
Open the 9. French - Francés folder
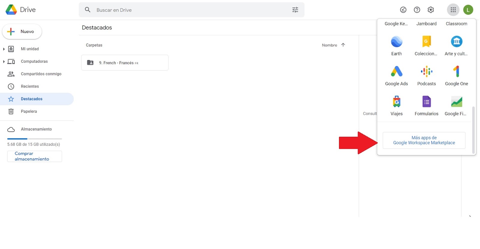[125, 63]
